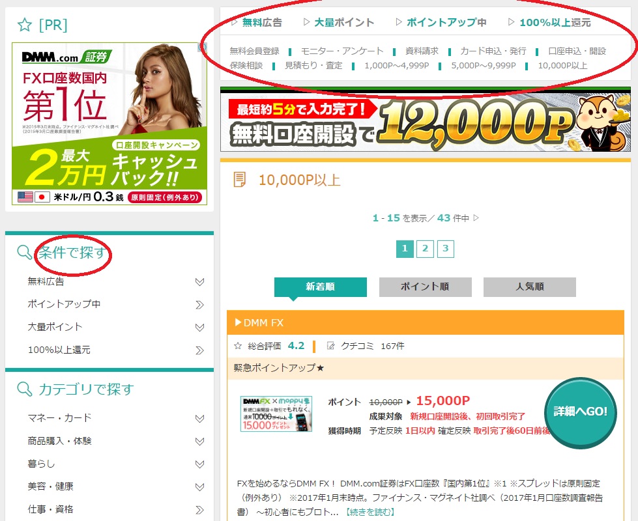Expand the 大量ポイント sidebar chevron
This screenshot has height=521, width=638.
point(200,328)
